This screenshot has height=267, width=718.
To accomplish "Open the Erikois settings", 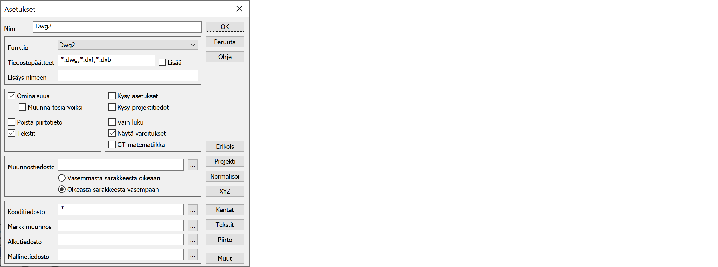I will pos(225,146).
